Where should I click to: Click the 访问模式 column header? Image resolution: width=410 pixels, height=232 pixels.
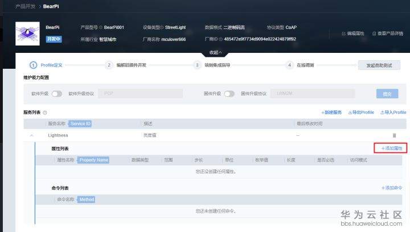click(x=359, y=160)
